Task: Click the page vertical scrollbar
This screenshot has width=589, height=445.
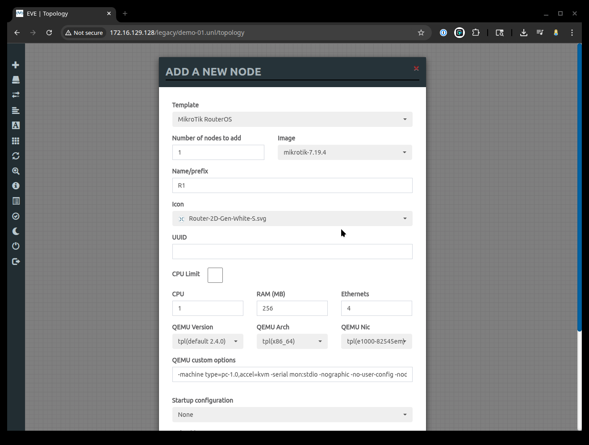Action: 579,188
